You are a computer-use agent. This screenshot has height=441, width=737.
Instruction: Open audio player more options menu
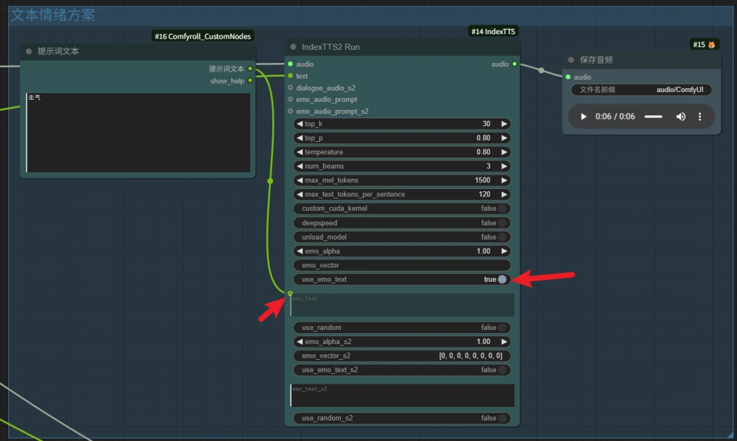(x=700, y=117)
